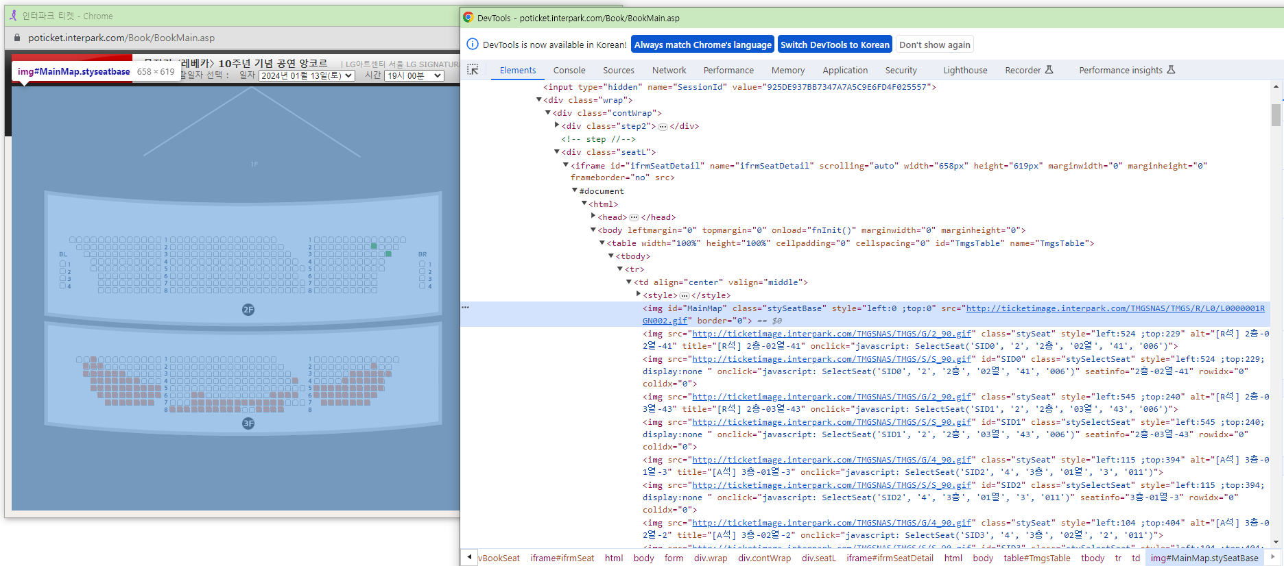
Task: Select table#TmgsTable in breadcrumb bar
Action: click(1037, 558)
